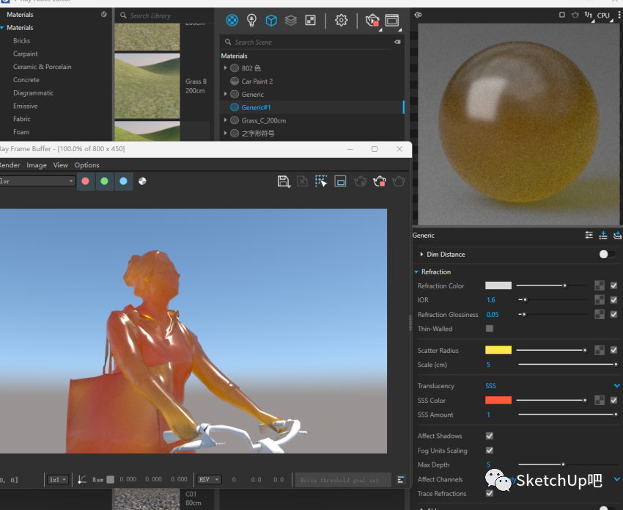Open the channel selector dropdown
Image resolution: width=623 pixels, height=510 pixels.
37,181
